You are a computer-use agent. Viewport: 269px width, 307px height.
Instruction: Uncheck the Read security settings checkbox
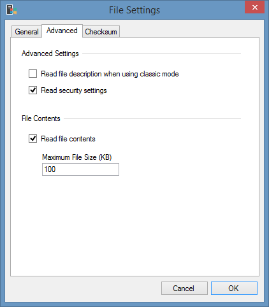click(33, 90)
